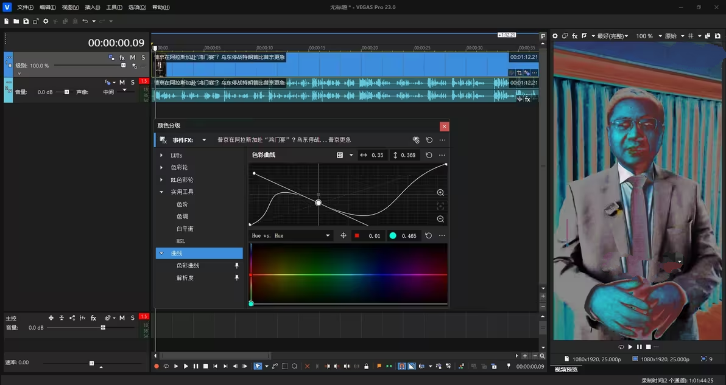Expand the LUTs section in the color grading panel
This screenshot has width=726, height=385.
tap(161, 156)
